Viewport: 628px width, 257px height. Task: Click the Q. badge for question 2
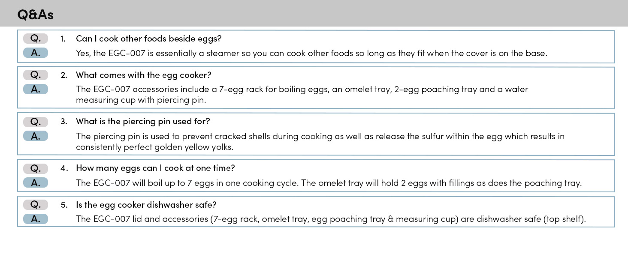36,75
